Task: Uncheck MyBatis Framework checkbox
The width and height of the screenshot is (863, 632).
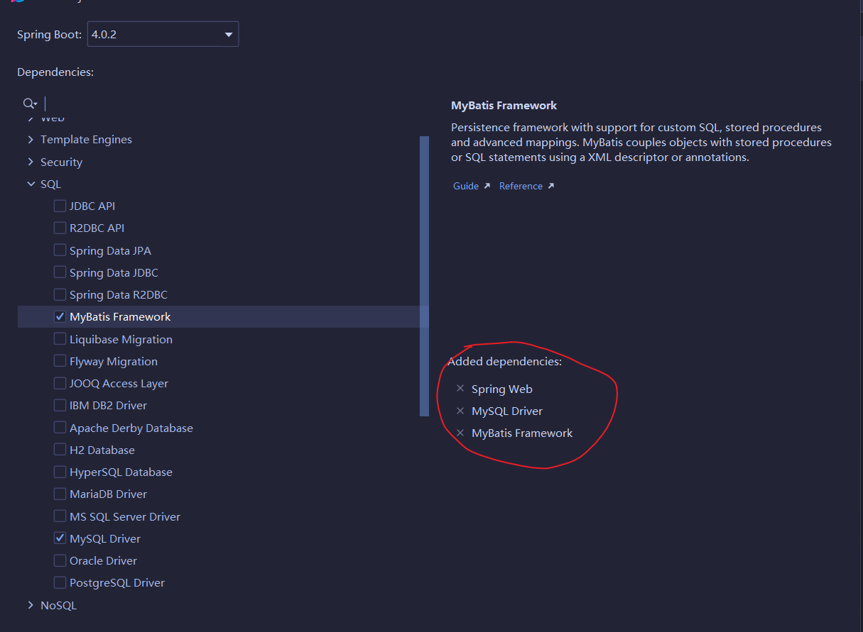Action: [60, 316]
